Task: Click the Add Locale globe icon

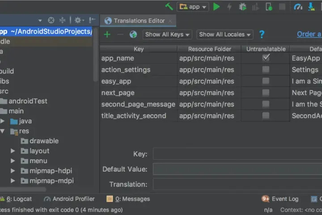Action: (x=133, y=34)
